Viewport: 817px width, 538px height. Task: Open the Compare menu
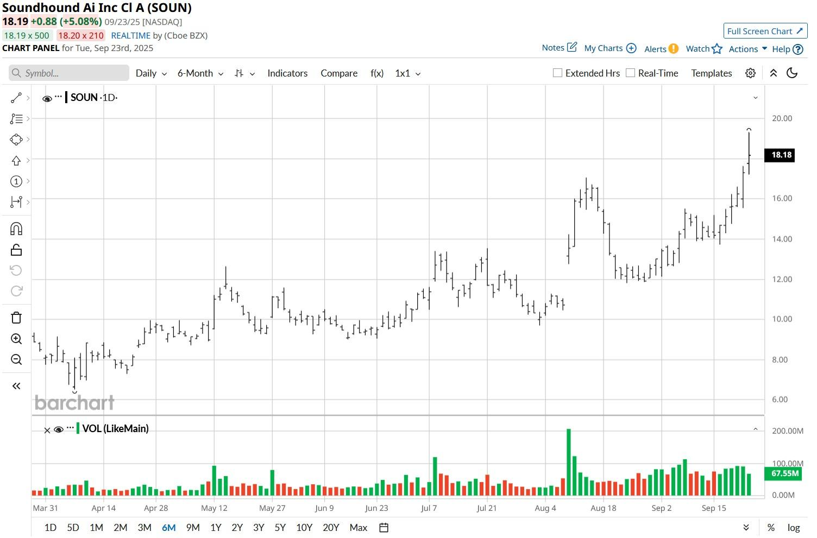click(x=339, y=73)
